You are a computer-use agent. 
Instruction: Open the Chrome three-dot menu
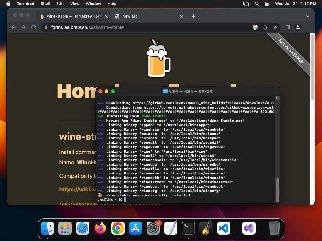[308, 27]
